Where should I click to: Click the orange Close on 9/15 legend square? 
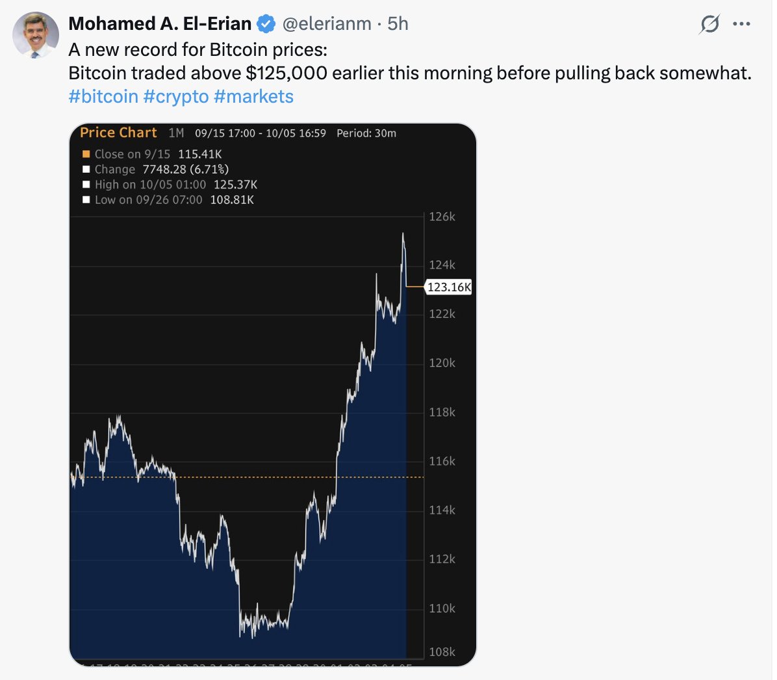tap(86, 154)
